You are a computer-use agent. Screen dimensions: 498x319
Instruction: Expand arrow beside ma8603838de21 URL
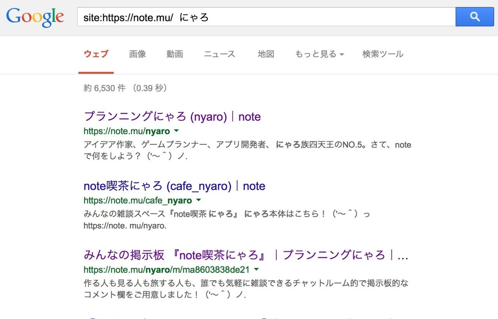click(x=256, y=269)
